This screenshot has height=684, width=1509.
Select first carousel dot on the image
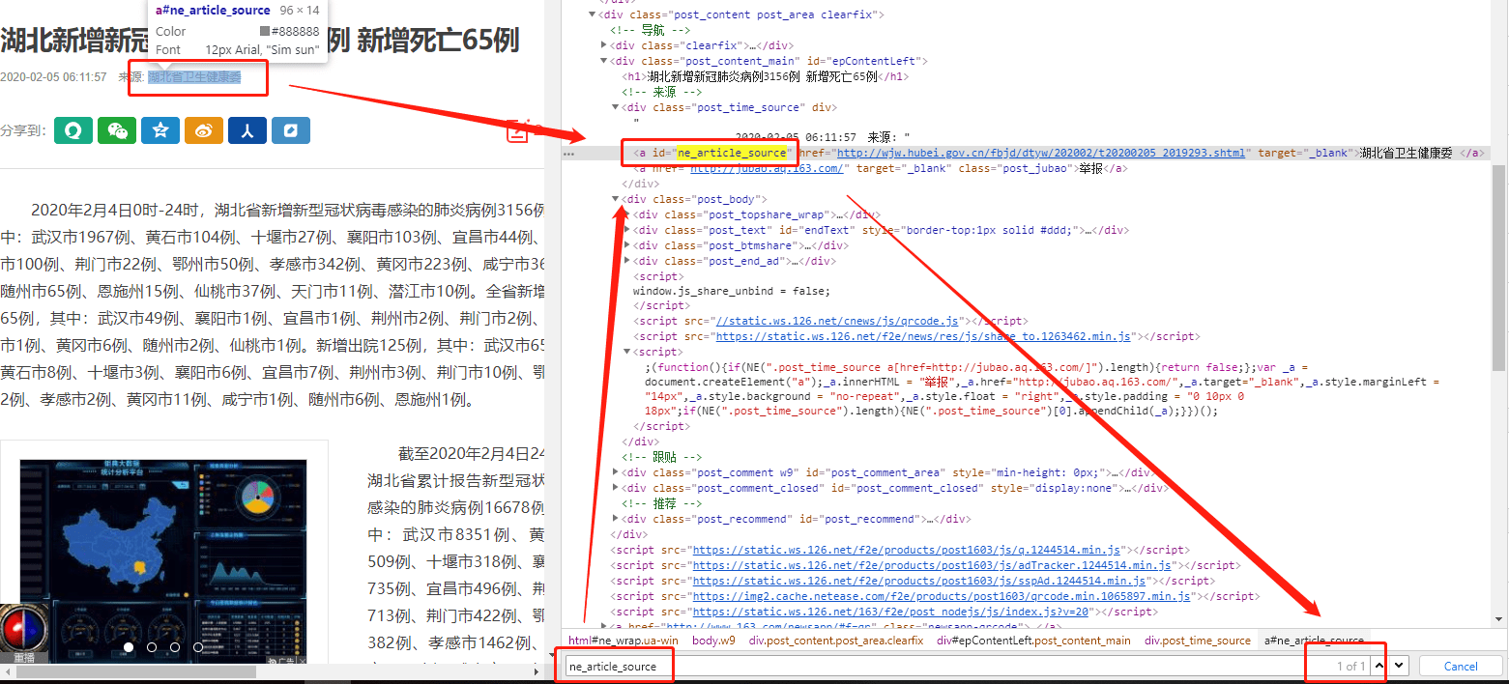128,647
